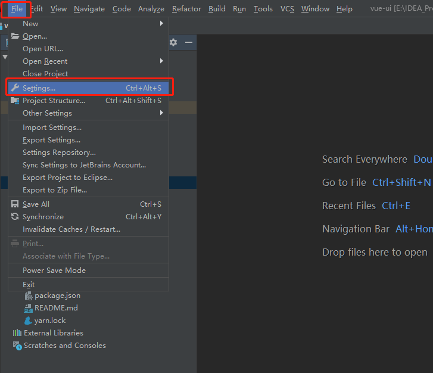Choose Settings Repository...
The image size is (433, 373).
pyautogui.click(x=88, y=153)
